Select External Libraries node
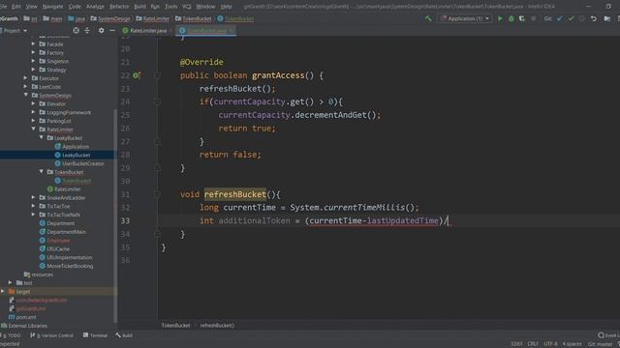 coord(28,326)
